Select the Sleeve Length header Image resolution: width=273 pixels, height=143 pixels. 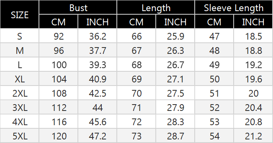(234, 7)
